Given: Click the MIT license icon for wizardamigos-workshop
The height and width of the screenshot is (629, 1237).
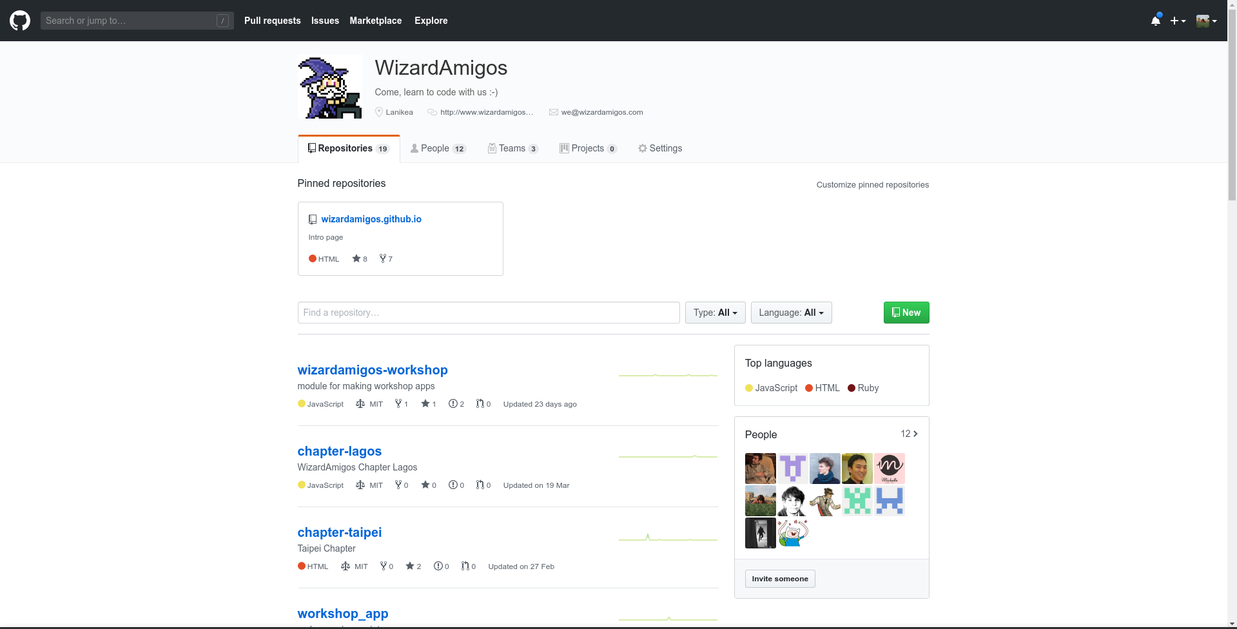Looking at the screenshot, I should (x=360, y=403).
